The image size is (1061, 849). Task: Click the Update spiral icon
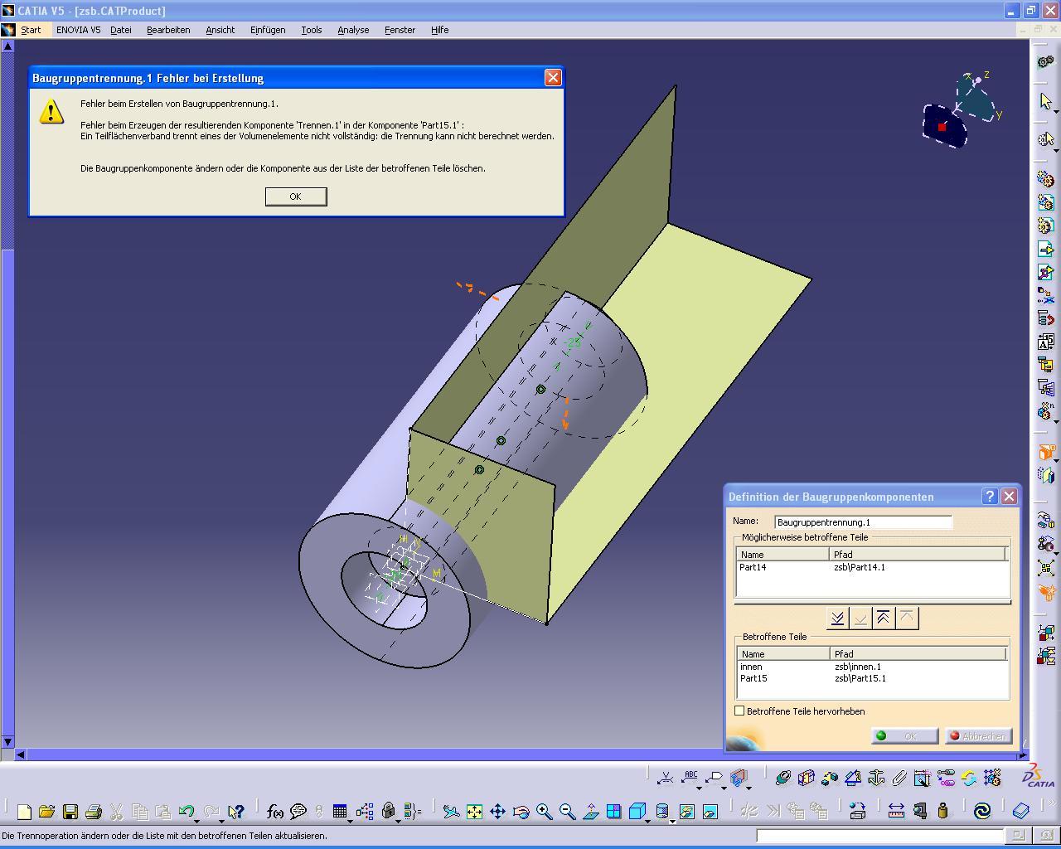[982, 811]
